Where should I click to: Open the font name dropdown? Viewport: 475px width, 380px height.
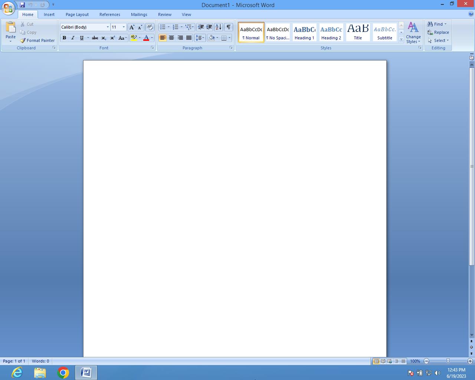point(108,27)
